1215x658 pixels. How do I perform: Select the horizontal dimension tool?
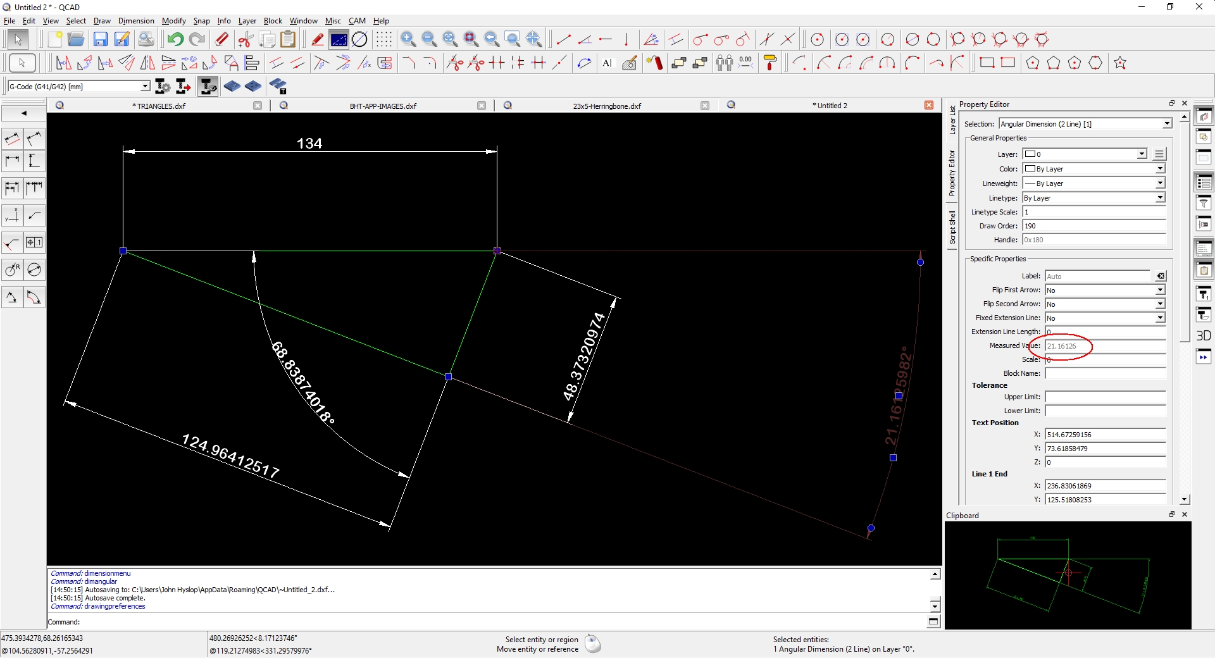click(x=12, y=161)
